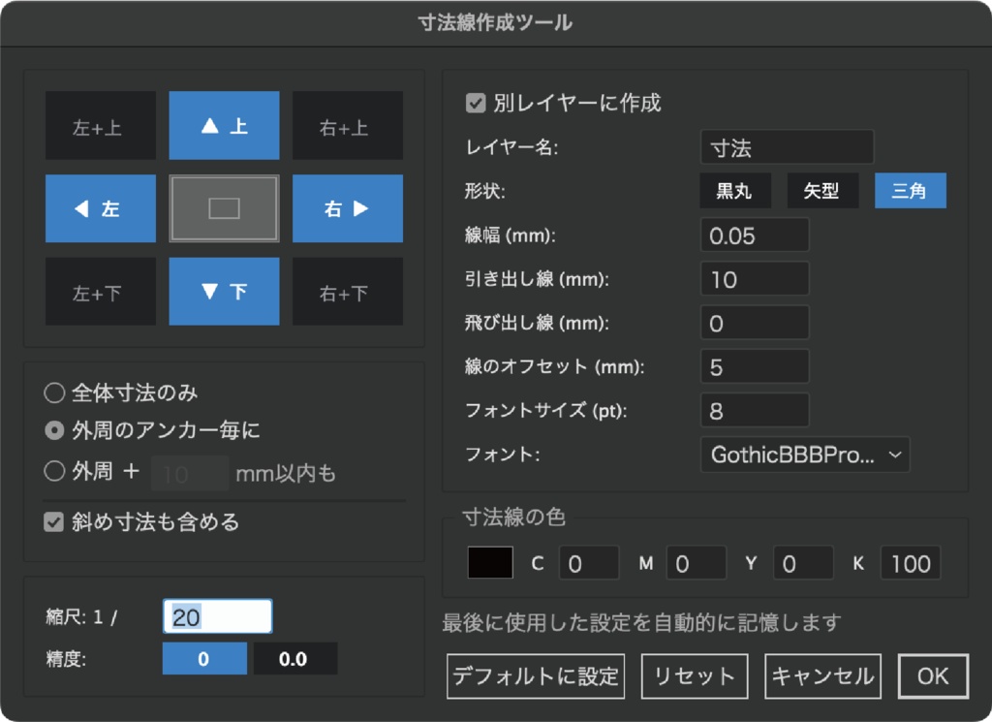This screenshot has width=992, height=722.
Task: Select the 左+下 corner button
Action: click(101, 291)
